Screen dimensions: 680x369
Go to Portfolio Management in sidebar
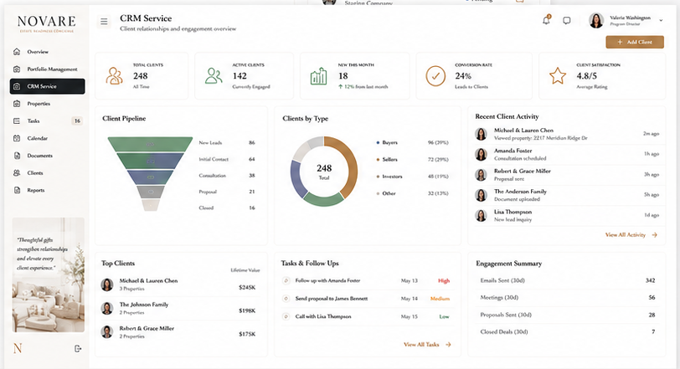(47, 69)
